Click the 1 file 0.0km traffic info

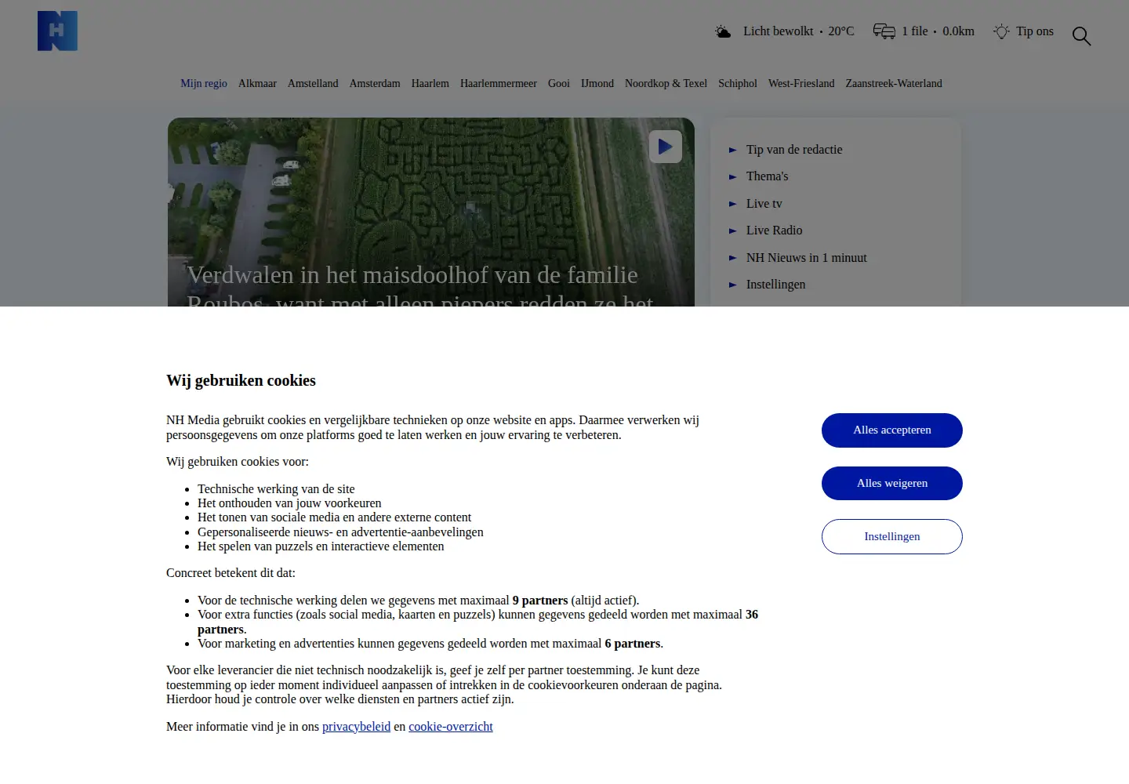[938, 31]
